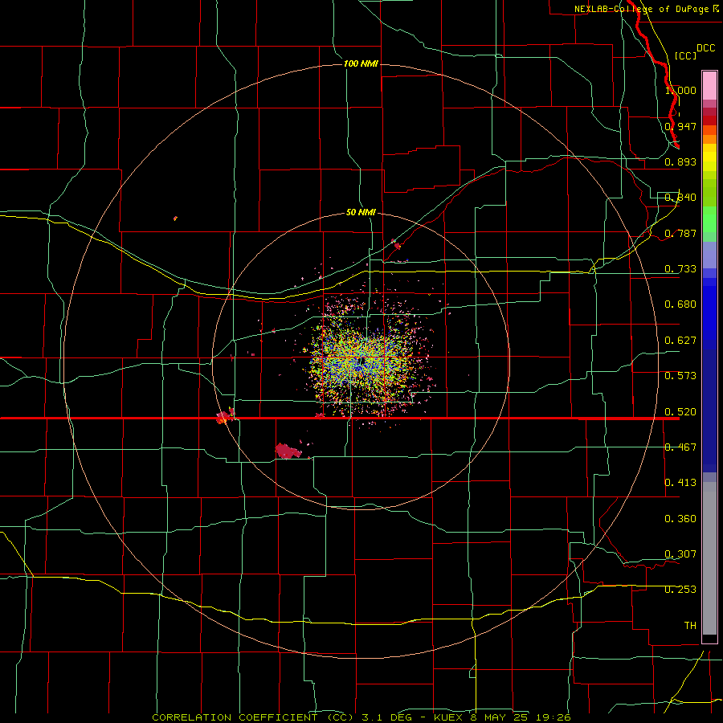Screen dimensions: 723x723
Task: Click the 0.733 scale value
Action: [680, 269]
